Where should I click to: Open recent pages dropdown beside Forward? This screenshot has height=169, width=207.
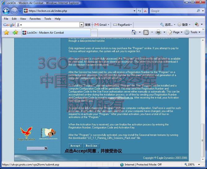coord(20,11)
